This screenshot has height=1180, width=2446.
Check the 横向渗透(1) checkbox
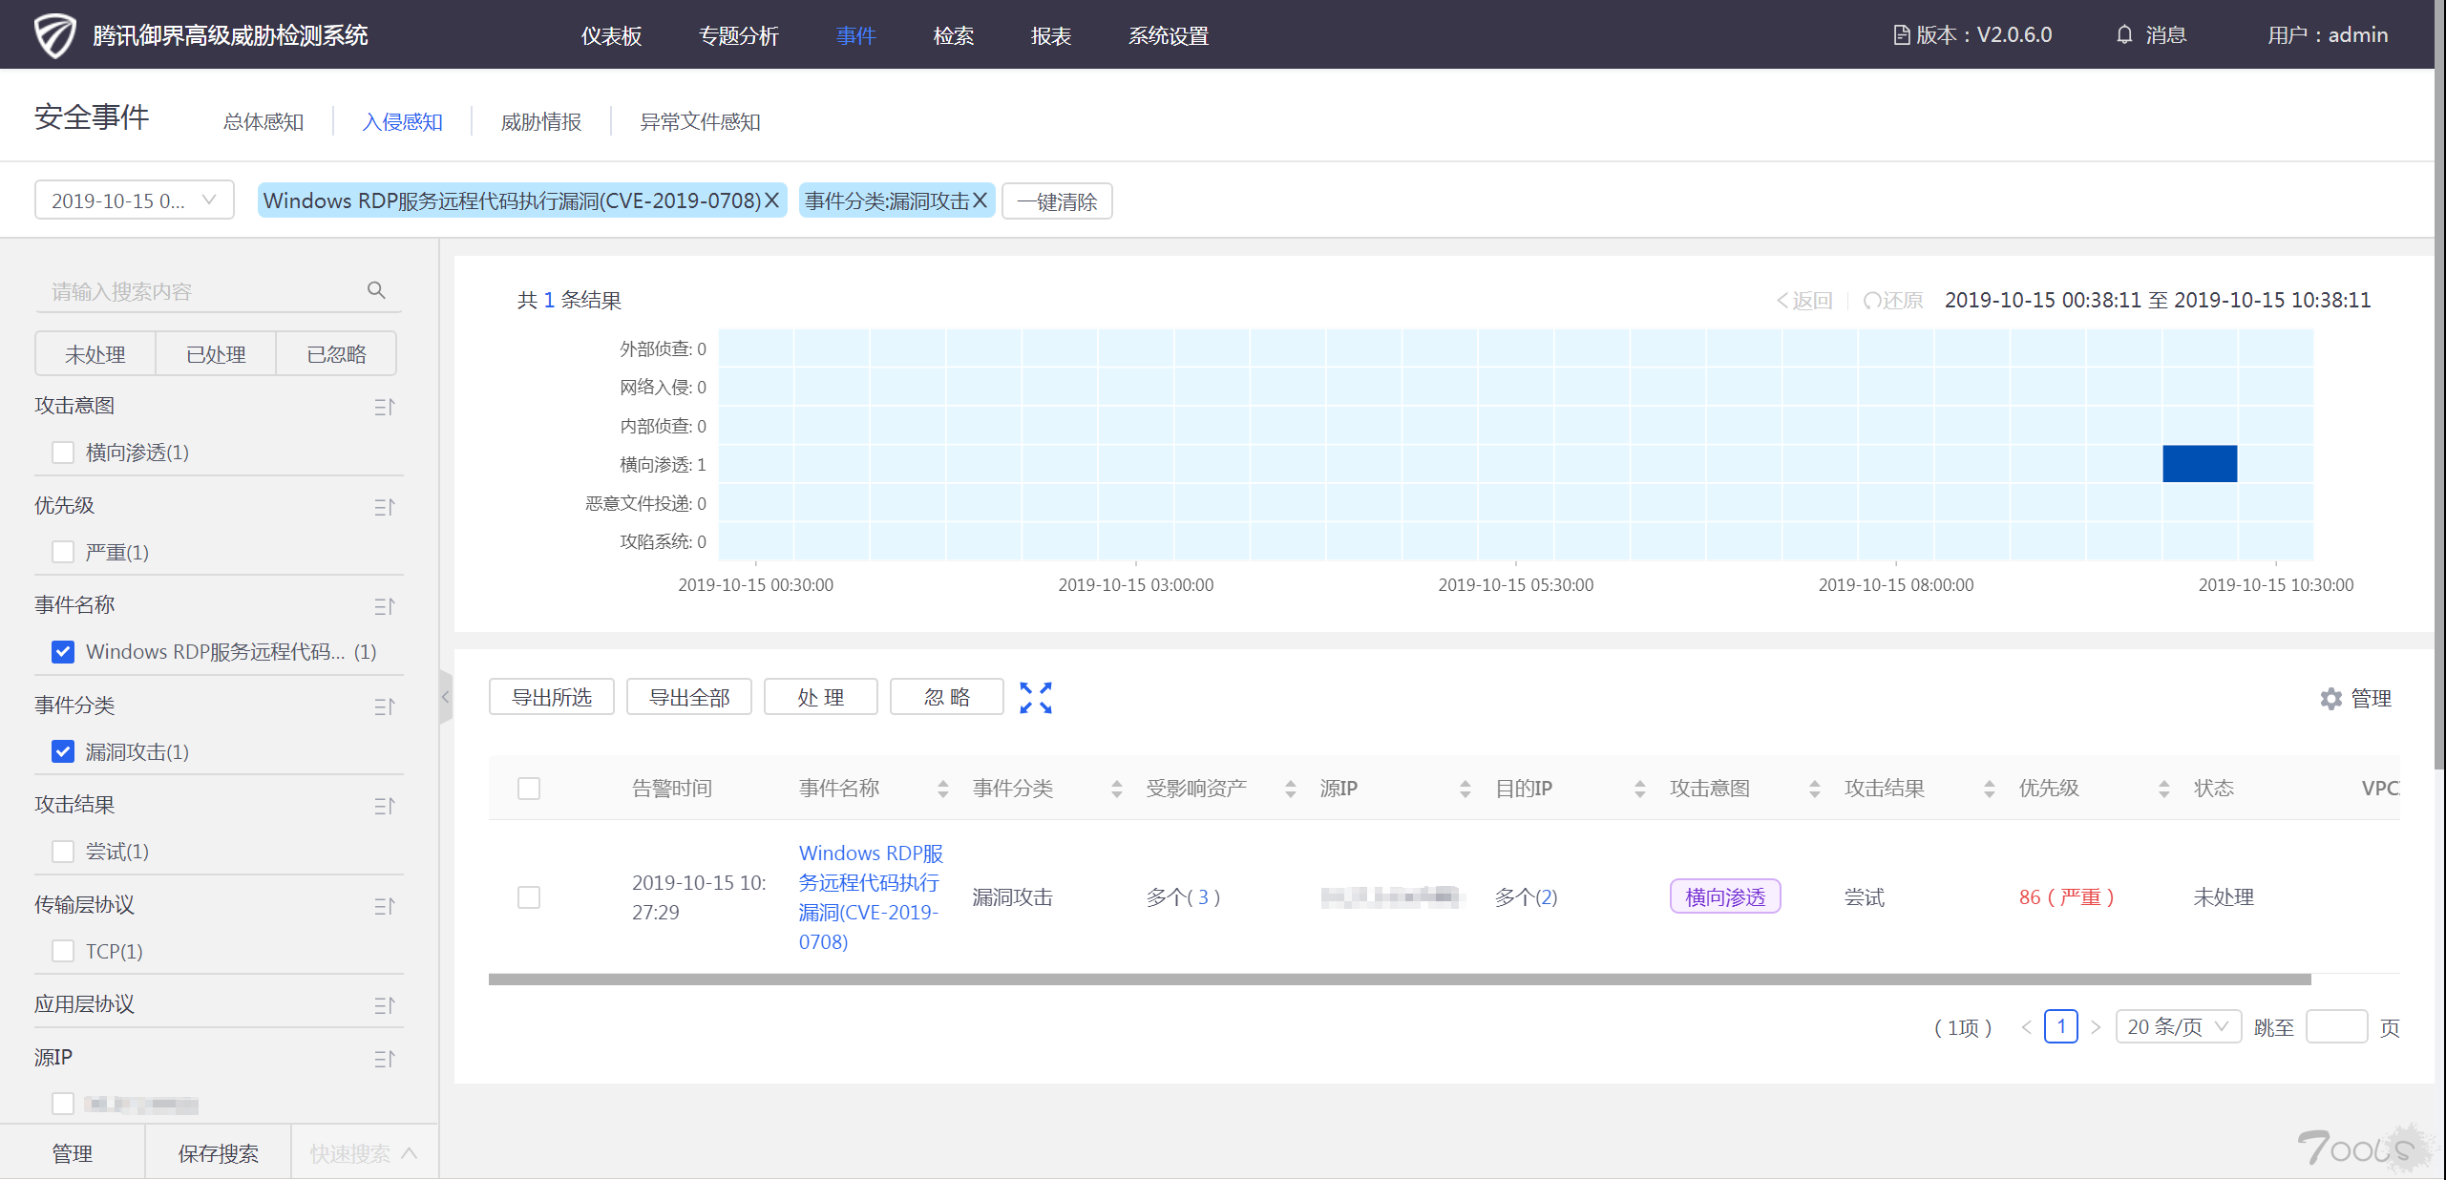(x=63, y=453)
